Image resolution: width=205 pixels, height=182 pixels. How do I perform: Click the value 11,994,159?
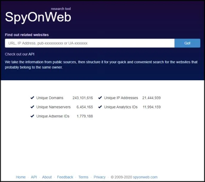152,107
